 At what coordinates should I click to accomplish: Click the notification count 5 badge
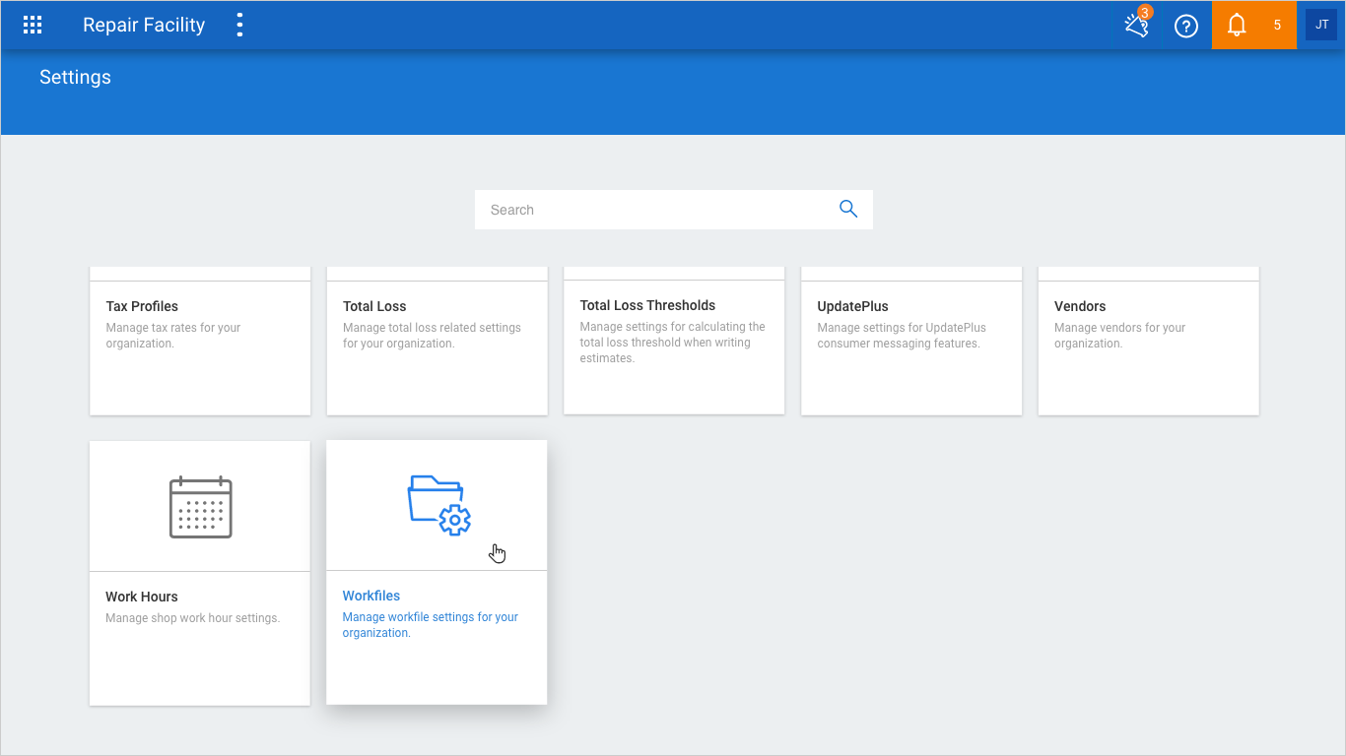coord(1277,26)
